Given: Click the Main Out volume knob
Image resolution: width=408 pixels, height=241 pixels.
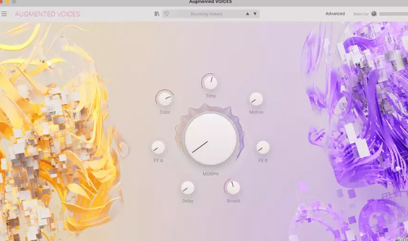Looking at the screenshot, I should pyautogui.click(x=374, y=14).
